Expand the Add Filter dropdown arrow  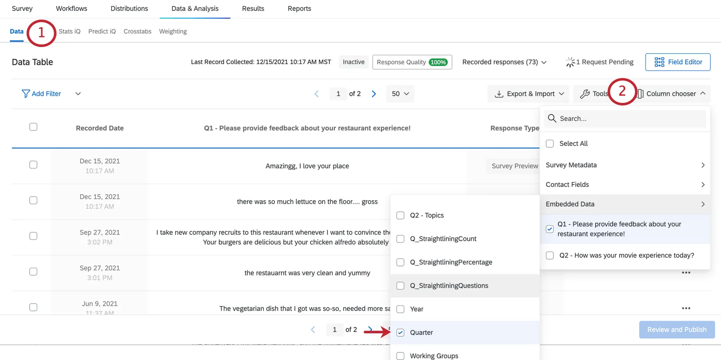click(78, 94)
